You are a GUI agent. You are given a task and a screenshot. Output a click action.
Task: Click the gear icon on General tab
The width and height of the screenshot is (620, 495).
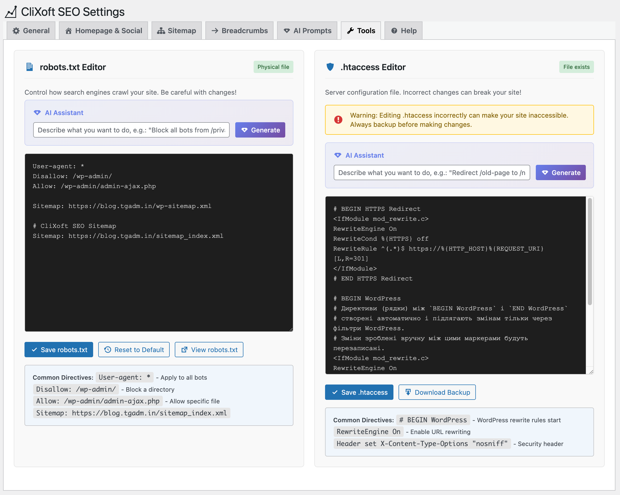pyautogui.click(x=16, y=31)
